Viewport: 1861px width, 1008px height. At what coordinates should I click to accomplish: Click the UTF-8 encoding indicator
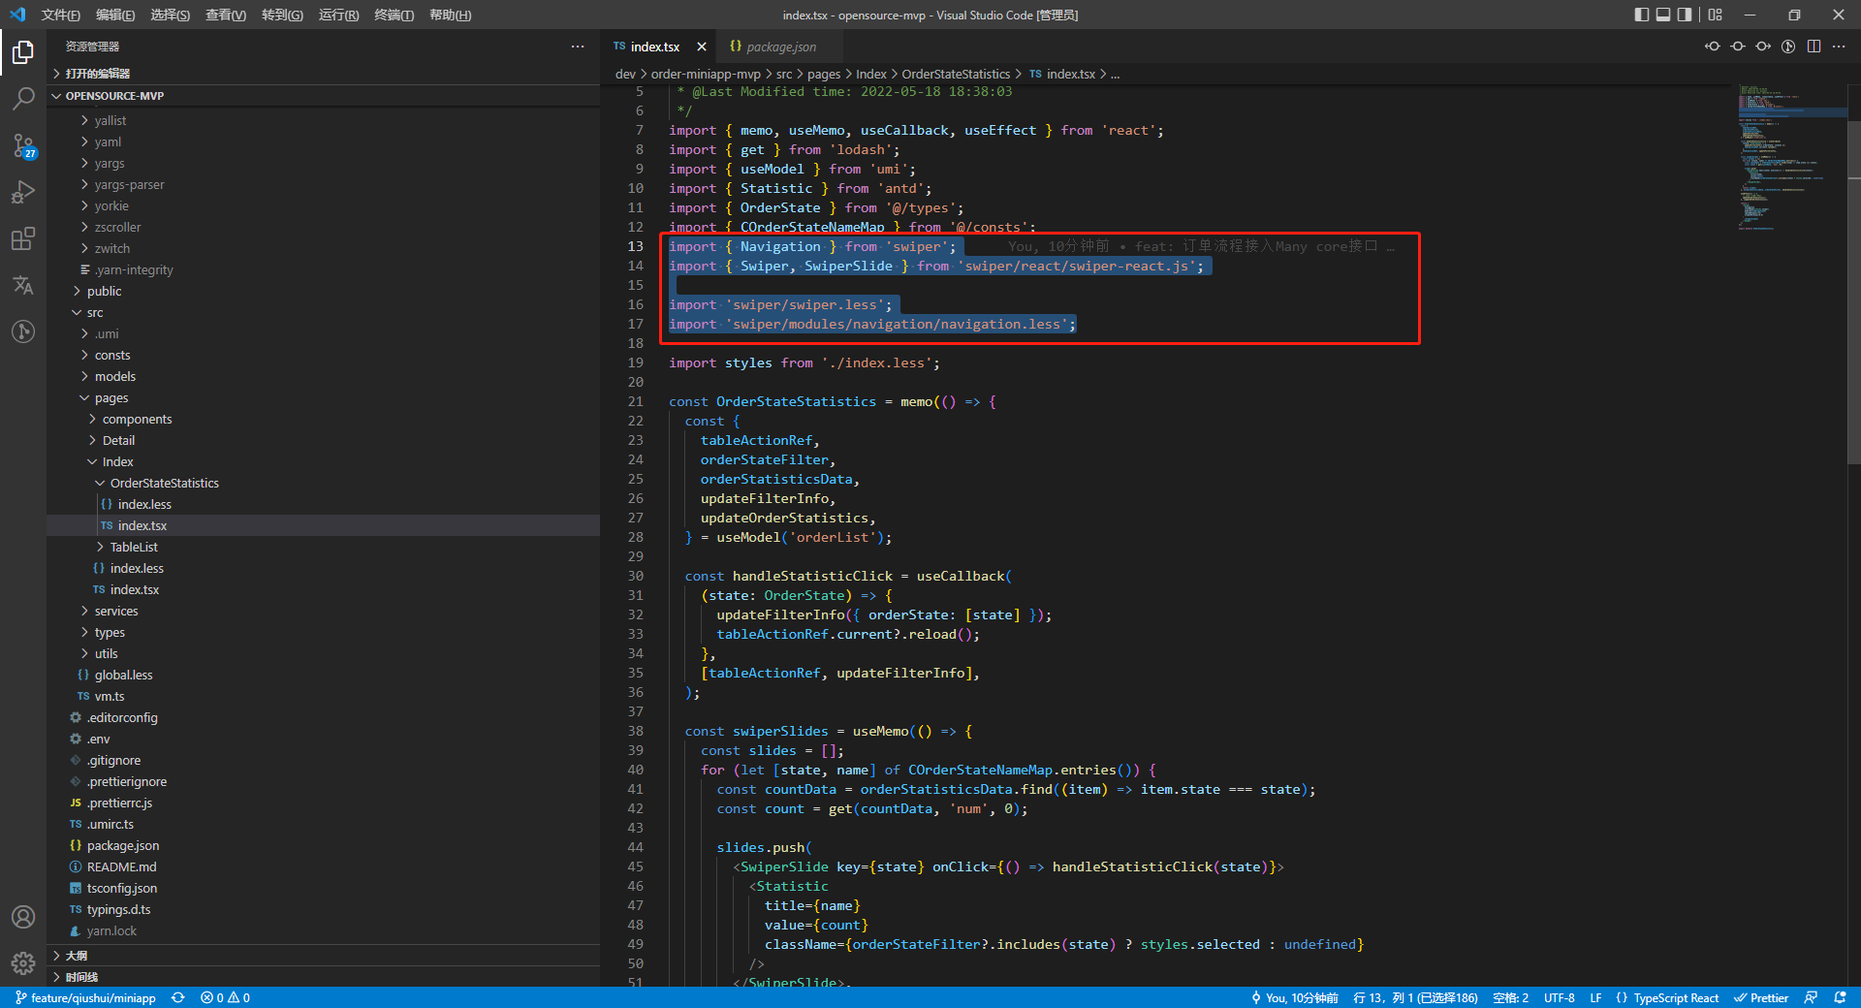[1559, 997]
